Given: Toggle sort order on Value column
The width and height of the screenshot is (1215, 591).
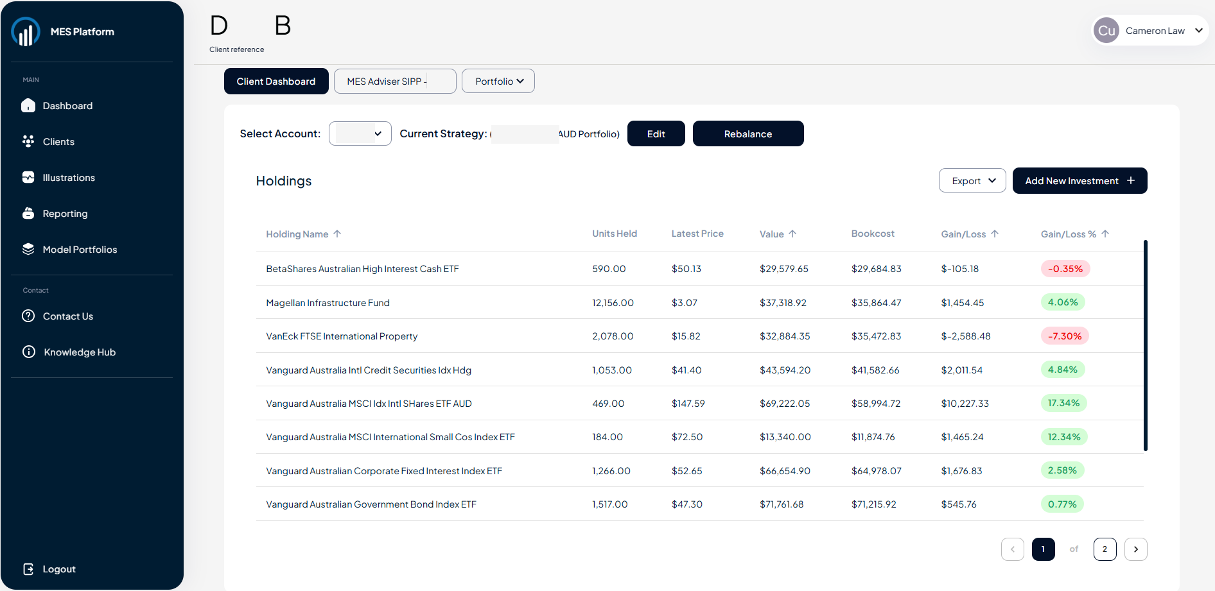Looking at the screenshot, I should click(792, 234).
